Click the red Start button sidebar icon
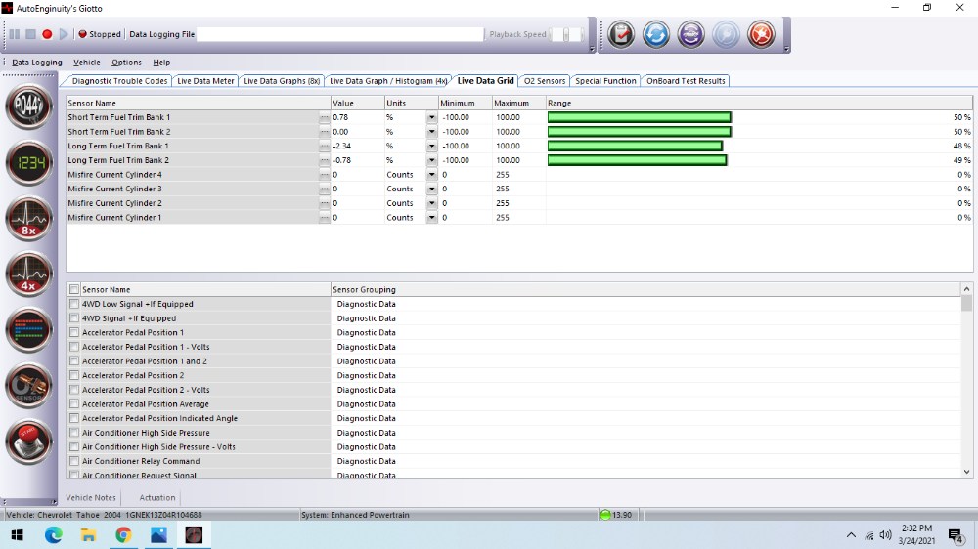The width and height of the screenshot is (978, 549). 29,442
